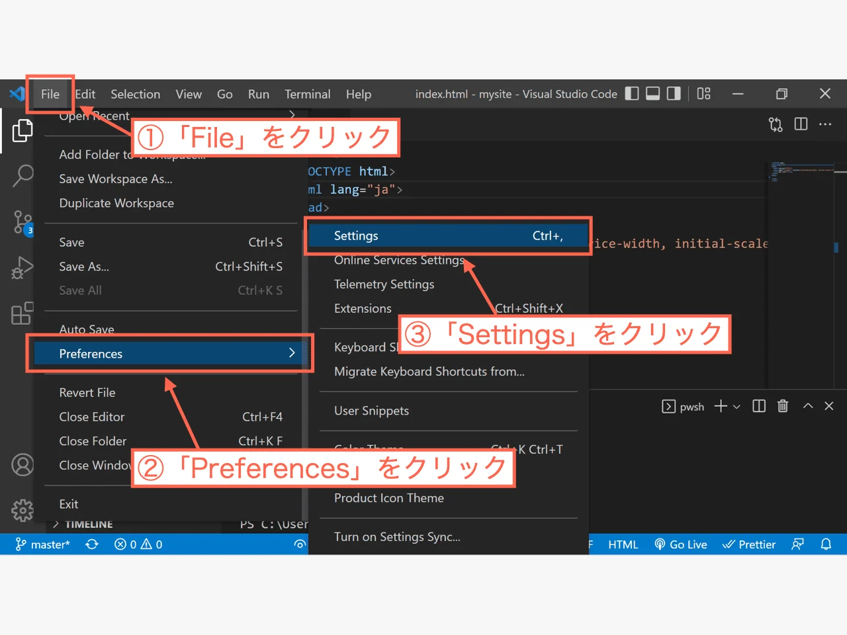Viewport: 847px width, 635px height.
Task: Click the trash icon to kill the terminal
Action: tap(783, 405)
